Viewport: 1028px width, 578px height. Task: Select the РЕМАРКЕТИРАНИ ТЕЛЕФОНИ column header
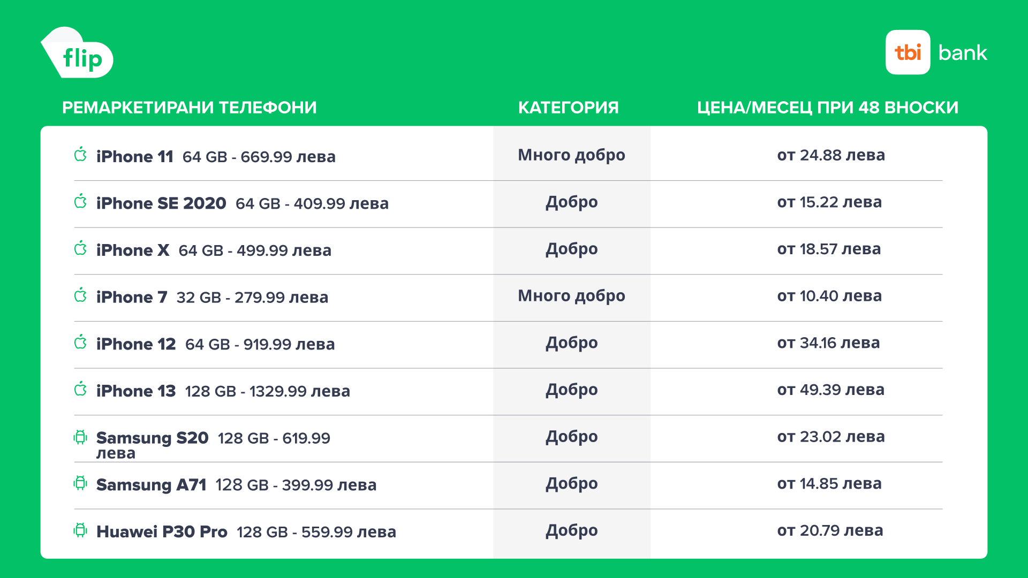189,108
